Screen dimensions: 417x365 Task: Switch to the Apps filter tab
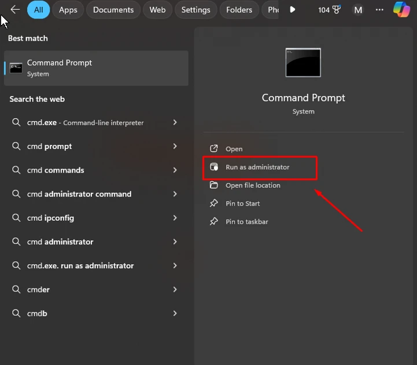[68, 10]
